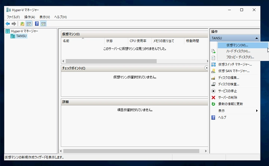Click the ディスクの検査 icon

point(213,84)
